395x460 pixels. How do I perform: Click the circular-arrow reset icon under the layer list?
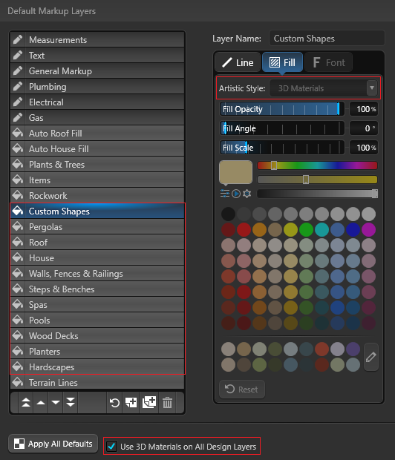pos(114,402)
